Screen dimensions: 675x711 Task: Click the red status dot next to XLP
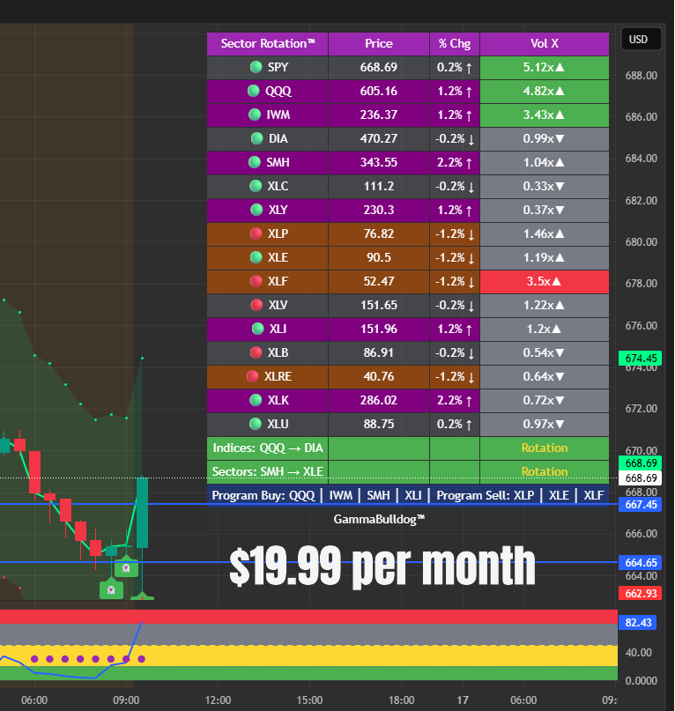(x=256, y=233)
